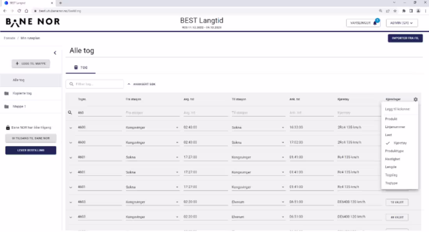Viewport: 429px width, 232px height.
Task: Open the Mappe 1 folder entry
Action: (x=31, y=106)
